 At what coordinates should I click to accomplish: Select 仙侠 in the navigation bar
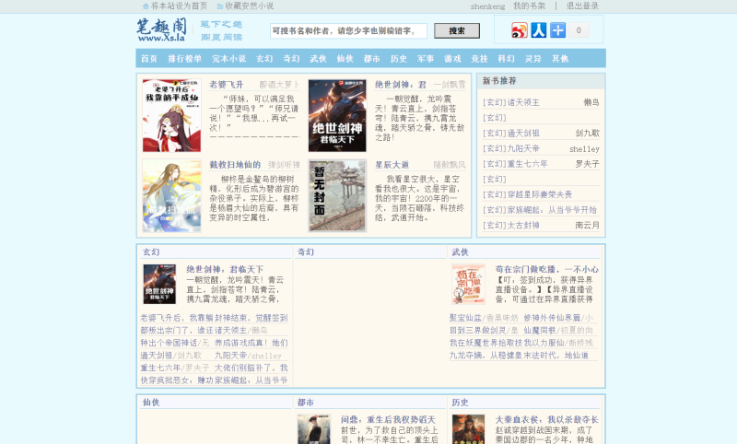point(345,59)
